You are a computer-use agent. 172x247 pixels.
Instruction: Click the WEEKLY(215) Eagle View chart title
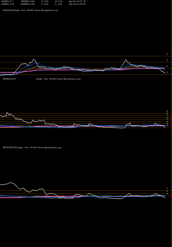pos(42,79)
